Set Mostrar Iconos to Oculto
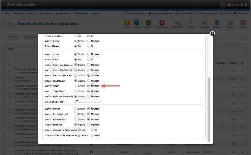The height and width of the screenshot is (155, 251). pos(76,109)
